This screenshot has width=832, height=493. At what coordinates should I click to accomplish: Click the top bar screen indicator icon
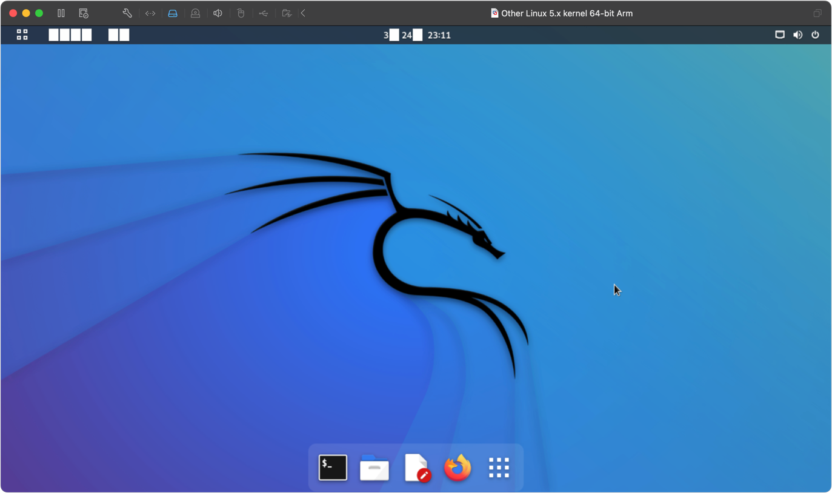point(780,35)
